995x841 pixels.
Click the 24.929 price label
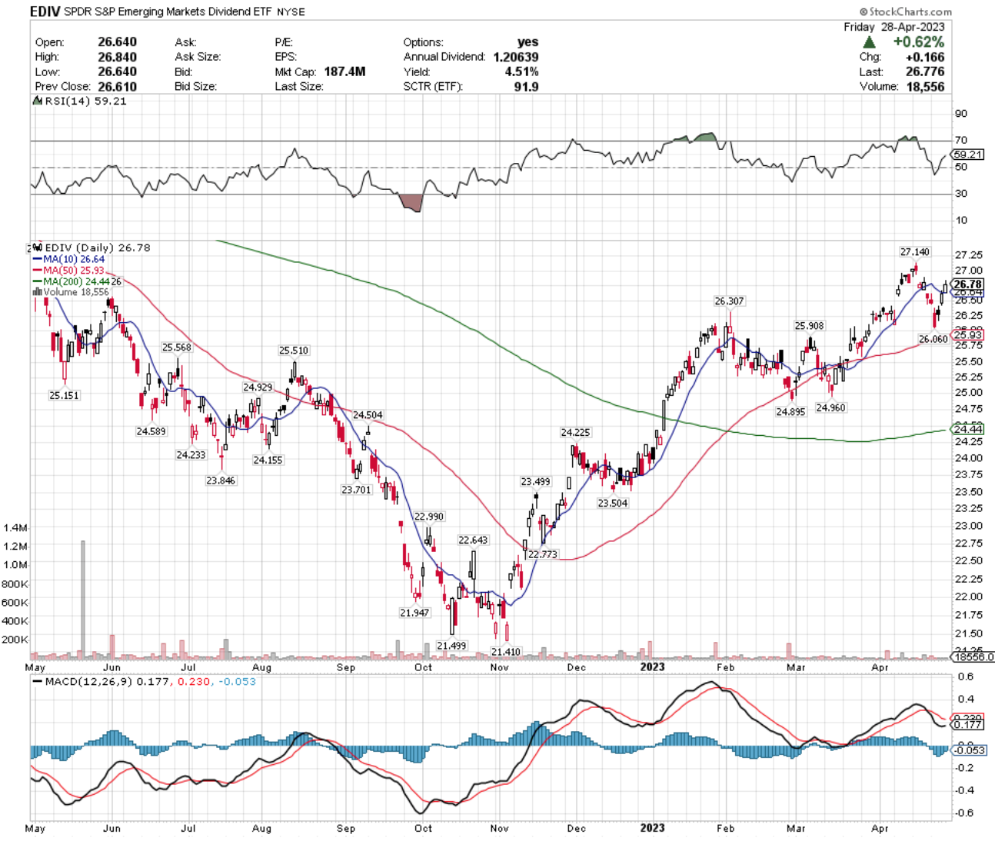[258, 387]
